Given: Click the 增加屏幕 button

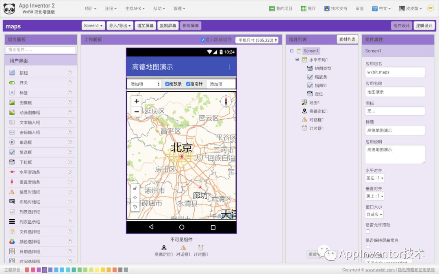Looking at the screenshot, I should (145, 26).
